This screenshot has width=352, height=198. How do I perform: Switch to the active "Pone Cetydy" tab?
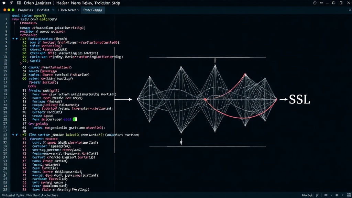pyautogui.click(x=93, y=10)
